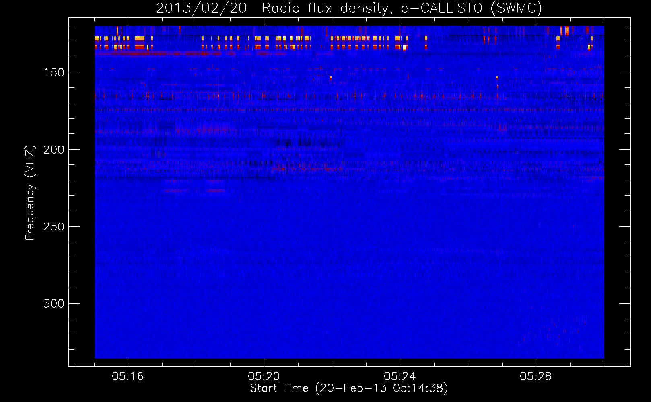Click the 'Frequency (MHZ)' axis label
This screenshot has height=402, width=651.
[x=30, y=193]
